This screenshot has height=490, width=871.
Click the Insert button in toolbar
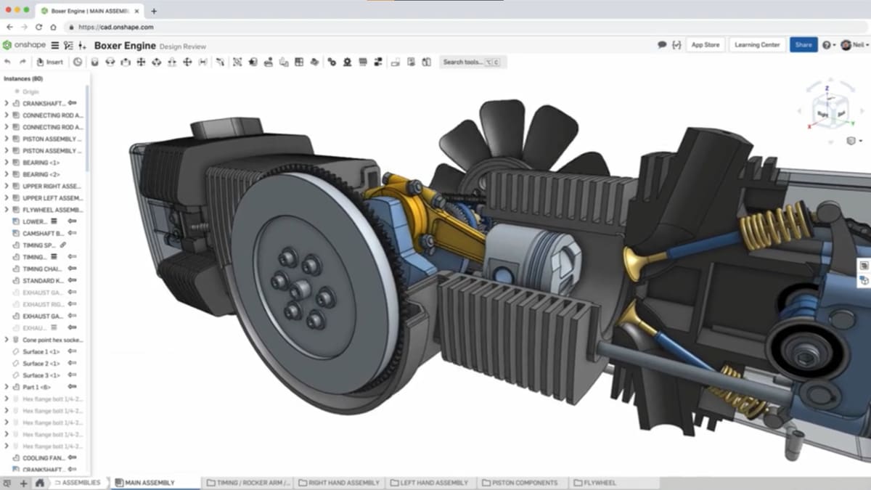pyautogui.click(x=49, y=62)
